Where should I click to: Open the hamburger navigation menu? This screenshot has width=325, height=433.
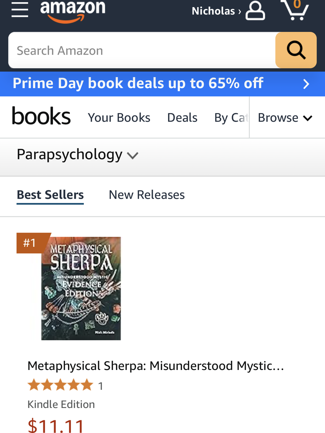pos(20,10)
